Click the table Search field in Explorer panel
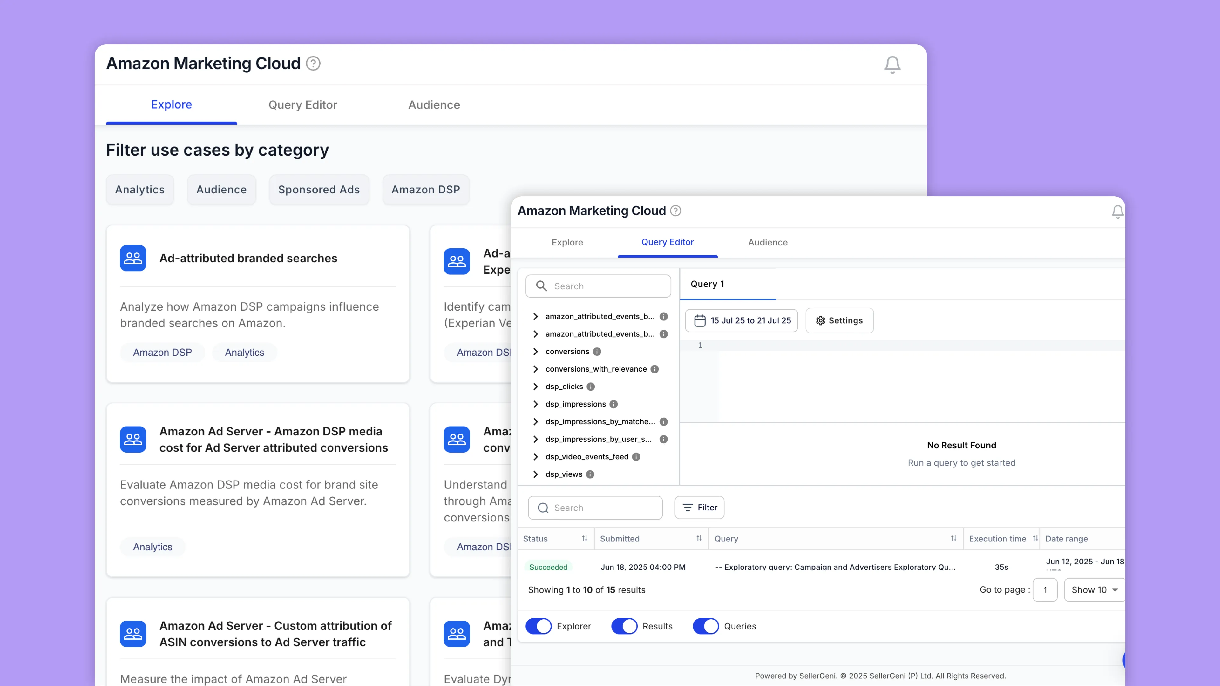The height and width of the screenshot is (686, 1220). [598, 286]
